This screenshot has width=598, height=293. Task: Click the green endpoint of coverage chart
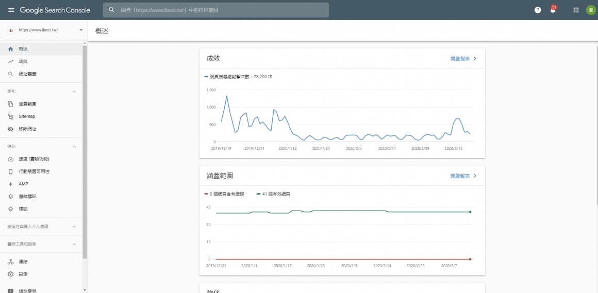(x=470, y=212)
